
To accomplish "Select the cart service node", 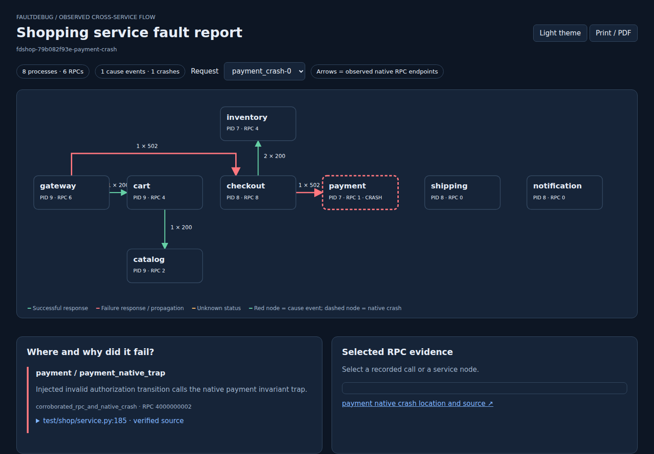I will pos(165,192).
